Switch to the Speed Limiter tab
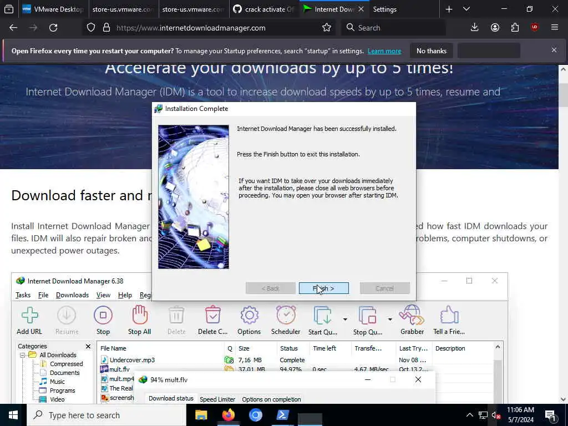568x426 pixels. [x=217, y=399]
